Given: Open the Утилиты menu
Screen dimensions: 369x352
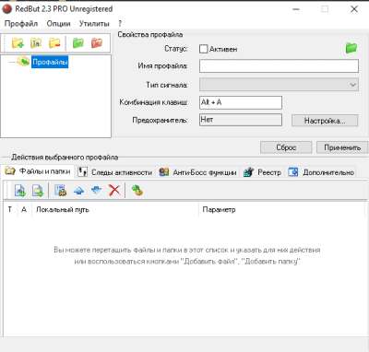Looking at the screenshot, I should click(x=94, y=24).
